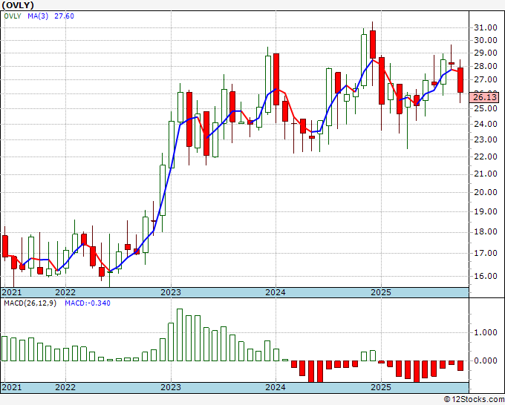
Task: Click the tallest green MACD bar in early 2023
Action: pos(180,335)
